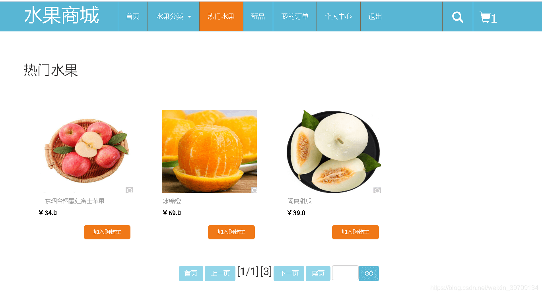Open the search magnifier icon in header

[x=458, y=17]
